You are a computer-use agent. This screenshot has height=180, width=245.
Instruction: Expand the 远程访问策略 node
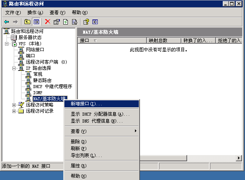click(x=14, y=105)
